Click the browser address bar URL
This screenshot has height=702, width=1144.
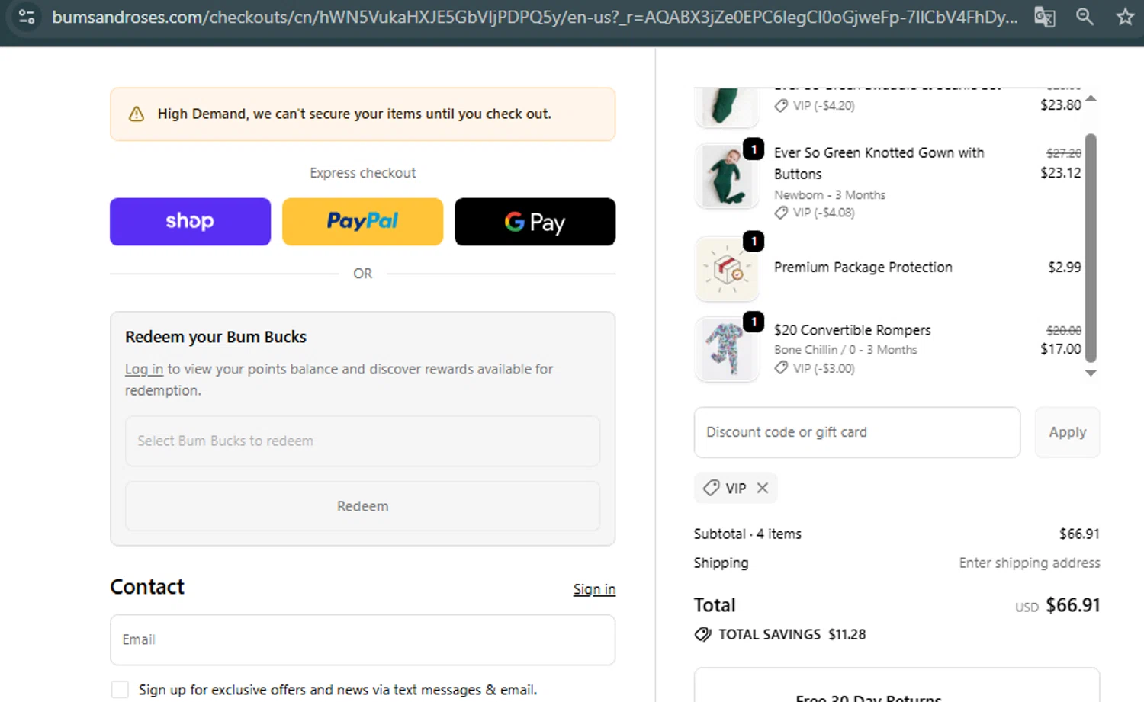pyautogui.click(x=534, y=17)
